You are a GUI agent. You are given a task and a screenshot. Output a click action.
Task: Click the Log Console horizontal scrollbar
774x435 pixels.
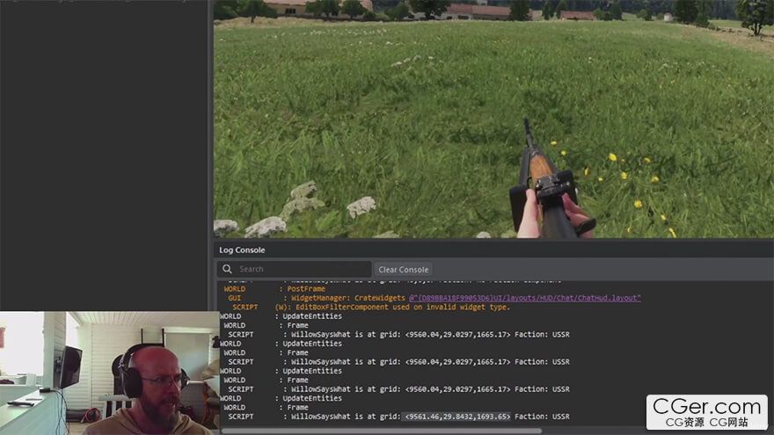381,431
